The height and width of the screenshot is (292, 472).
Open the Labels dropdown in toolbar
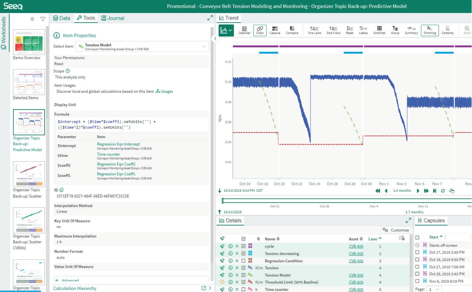(x=363, y=30)
